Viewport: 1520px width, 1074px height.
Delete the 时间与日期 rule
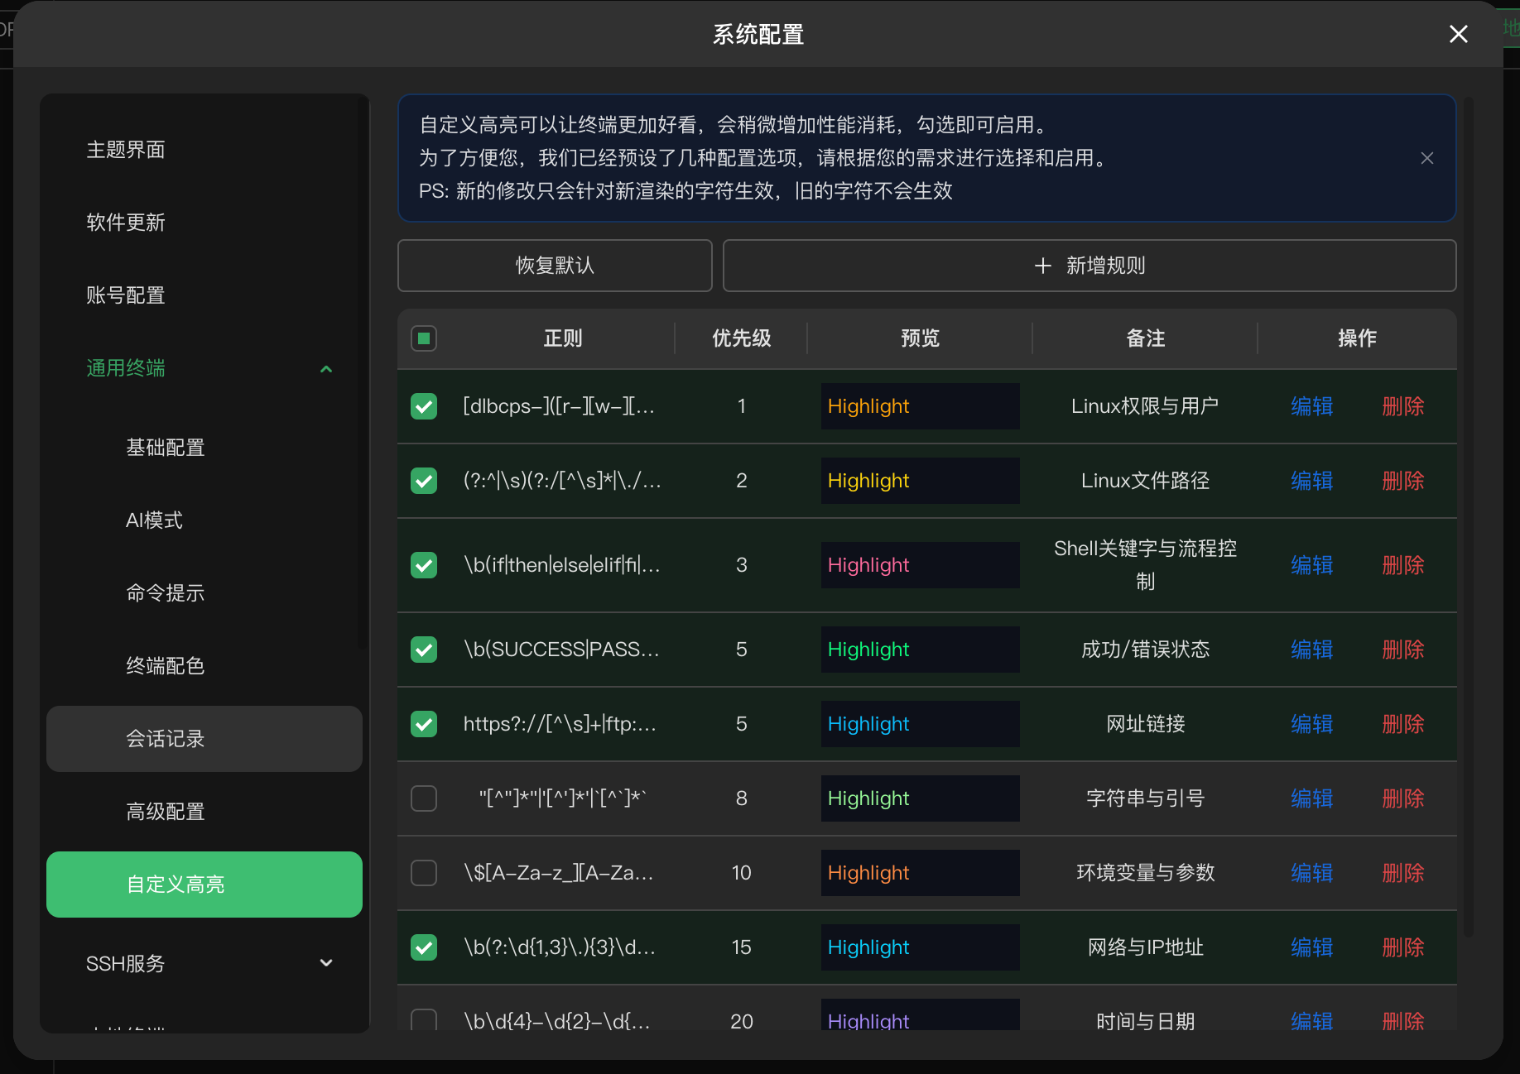(x=1402, y=1020)
